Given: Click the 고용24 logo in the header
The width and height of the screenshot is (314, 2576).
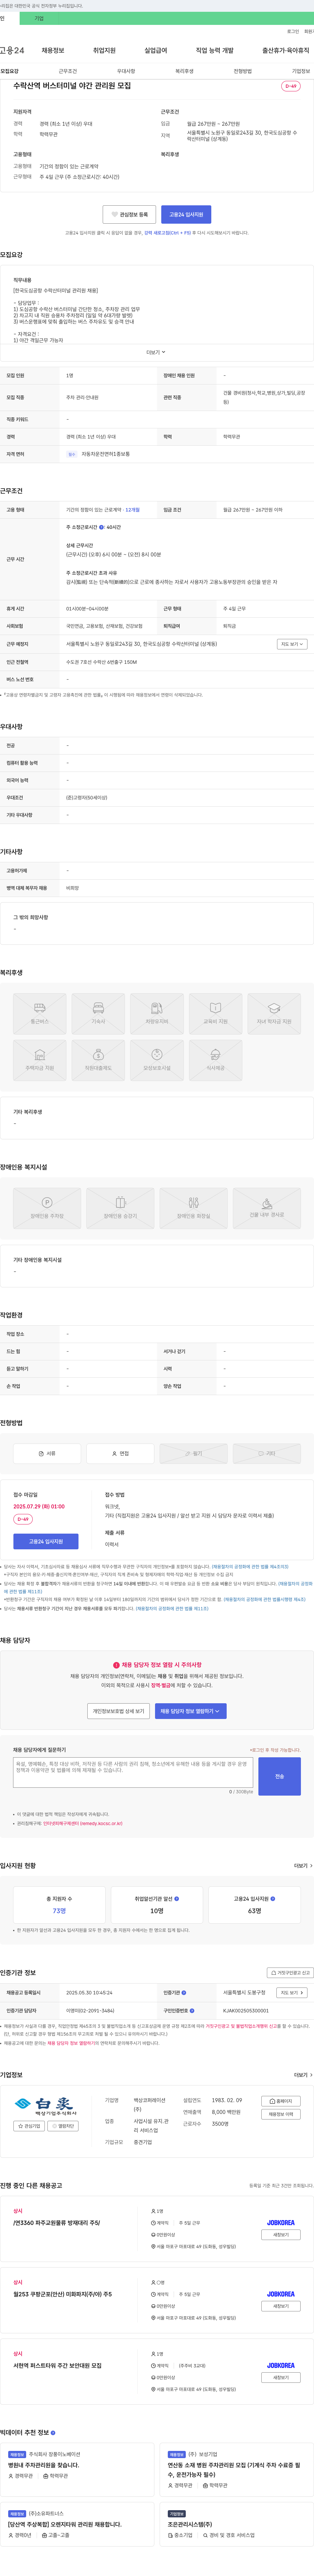Looking at the screenshot, I should (12, 50).
